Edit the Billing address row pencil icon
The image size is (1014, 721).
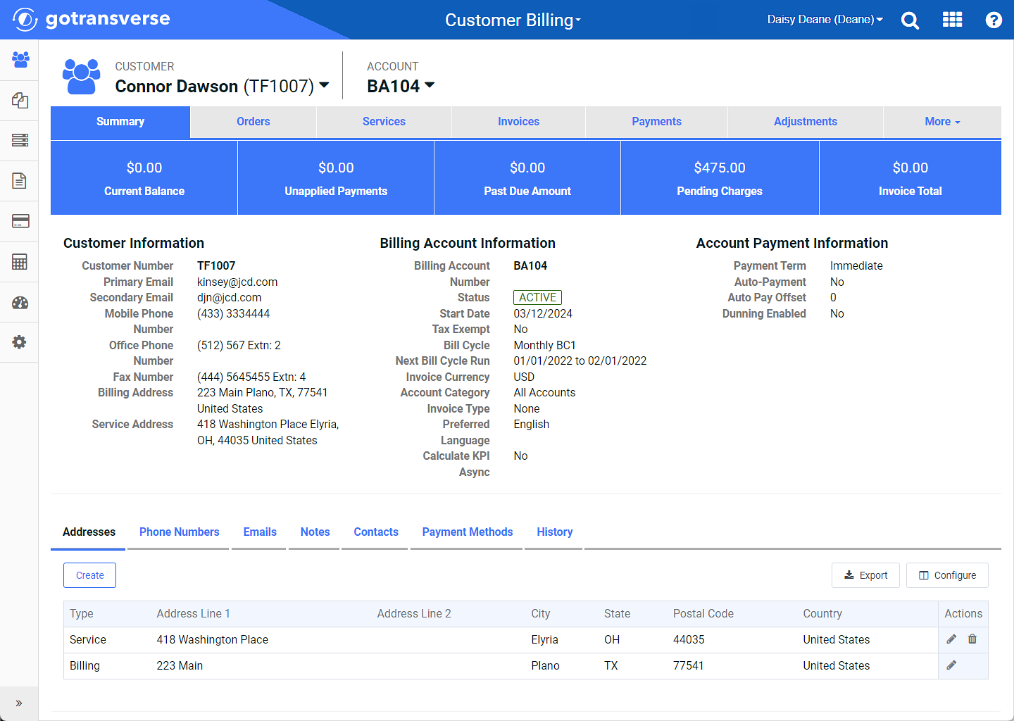951,665
